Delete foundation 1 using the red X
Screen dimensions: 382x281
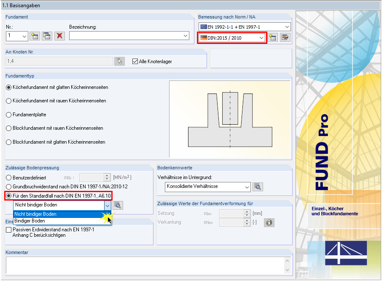tap(59, 36)
